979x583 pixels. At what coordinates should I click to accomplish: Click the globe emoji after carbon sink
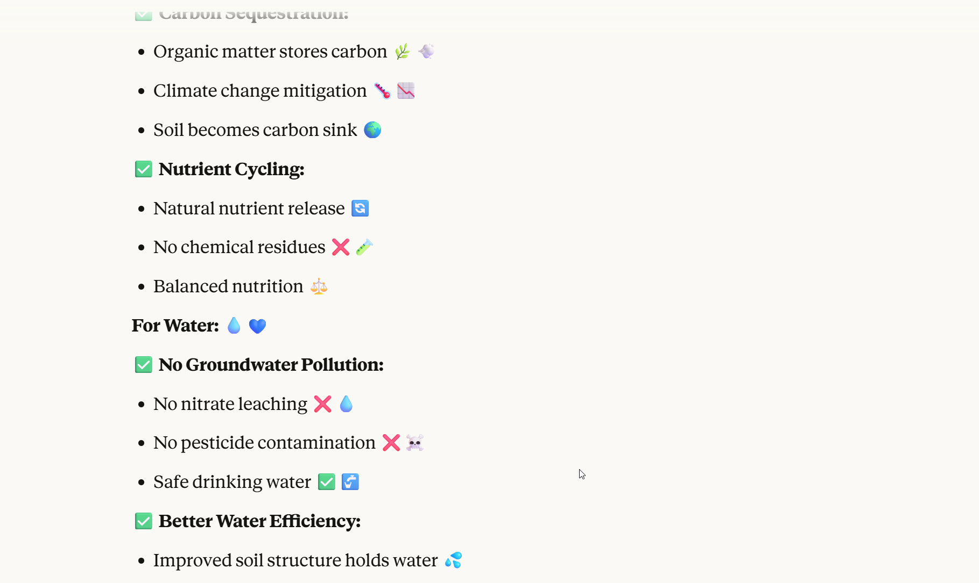tap(372, 130)
